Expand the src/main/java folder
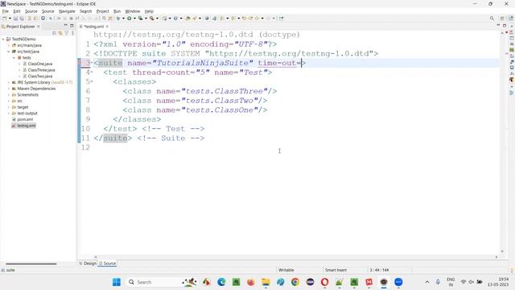515x290 pixels. click(9, 45)
